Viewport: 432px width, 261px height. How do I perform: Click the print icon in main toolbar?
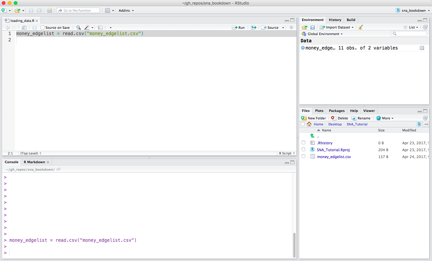[50, 10]
